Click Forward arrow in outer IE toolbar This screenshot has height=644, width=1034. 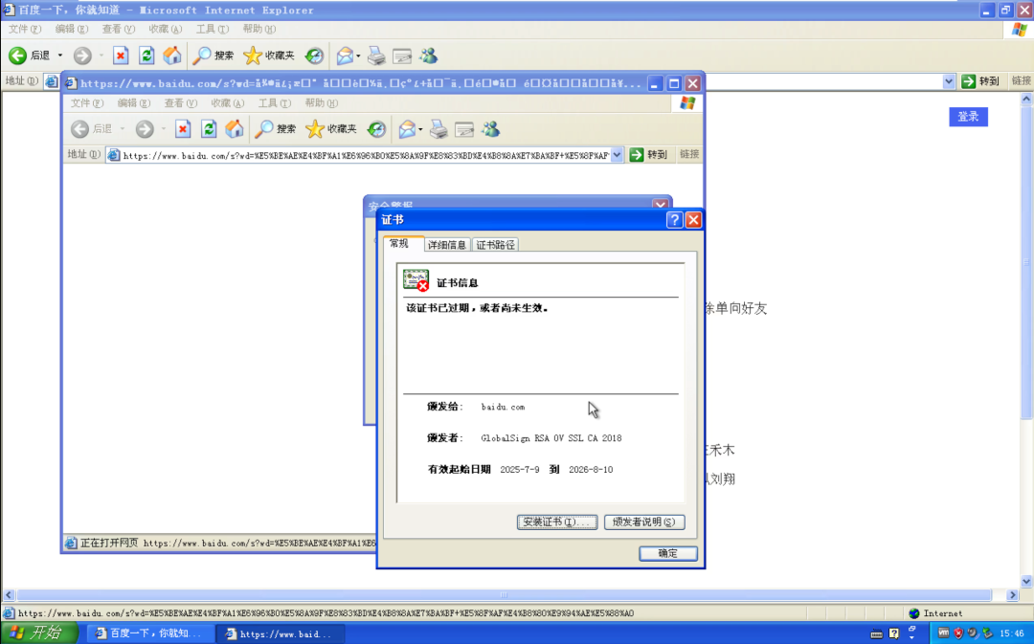[81, 56]
